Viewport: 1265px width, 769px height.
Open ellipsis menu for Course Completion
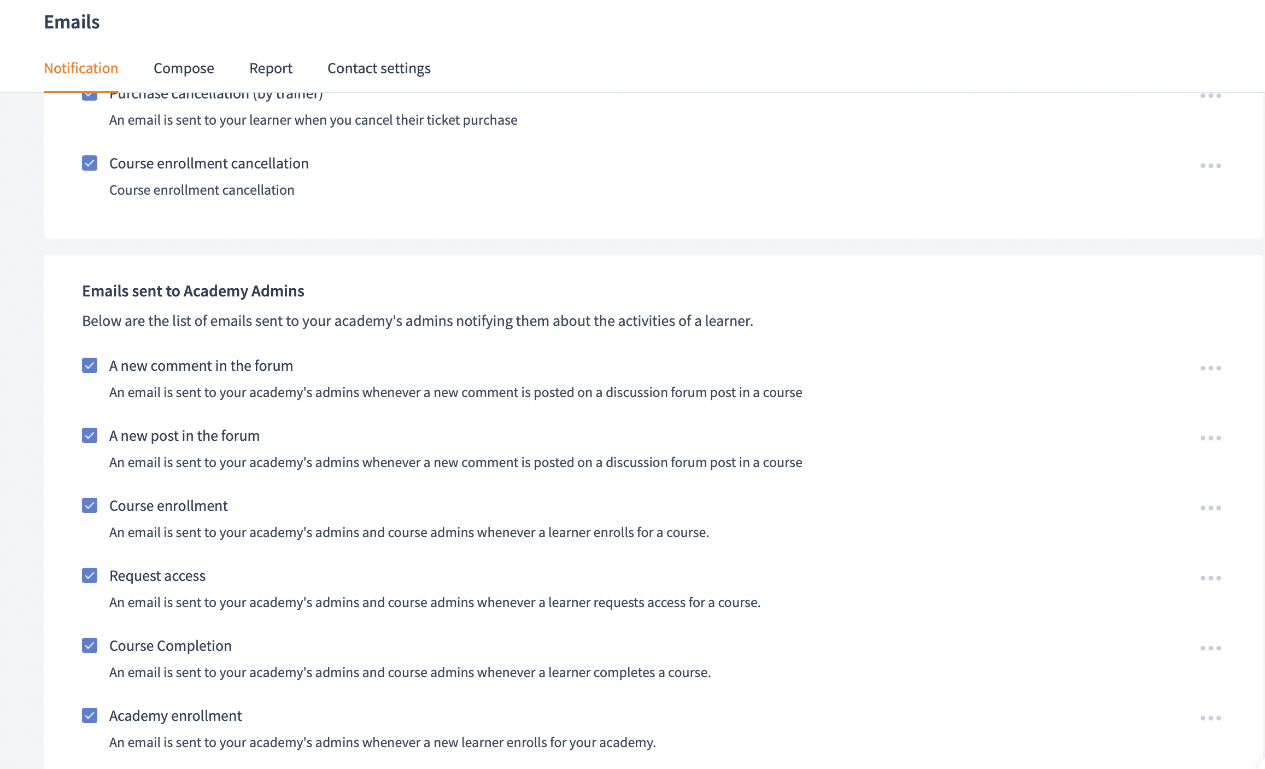tap(1210, 648)
